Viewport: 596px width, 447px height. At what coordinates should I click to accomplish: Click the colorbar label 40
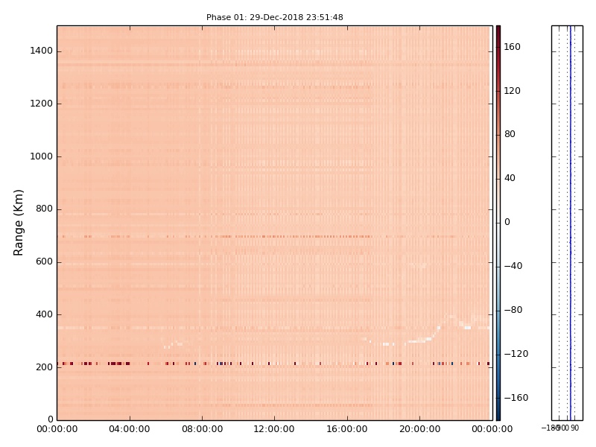click(510, 178)
